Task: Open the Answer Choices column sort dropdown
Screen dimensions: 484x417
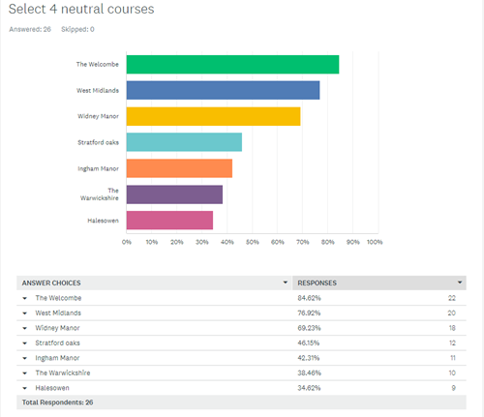Action: tap(286, 283)
